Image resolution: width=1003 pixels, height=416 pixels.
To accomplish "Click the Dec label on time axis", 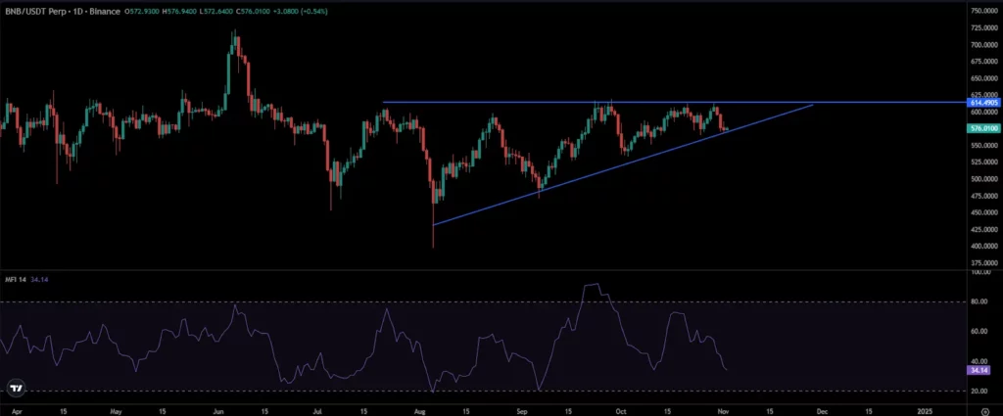I will (x=822, y=411).
